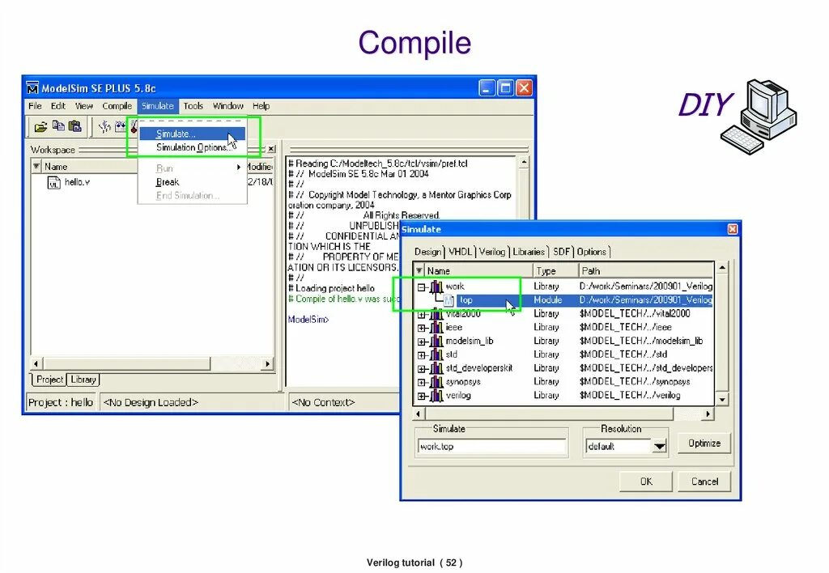Expand the vital2000 library node
Viewport: 829px width, 573px height.
click(x=421, y=315)
